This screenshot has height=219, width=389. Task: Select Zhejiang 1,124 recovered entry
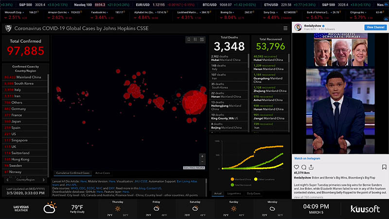point(270,89)
